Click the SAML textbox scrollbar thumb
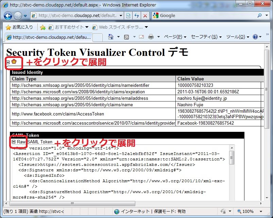 [x=232, y=158]
